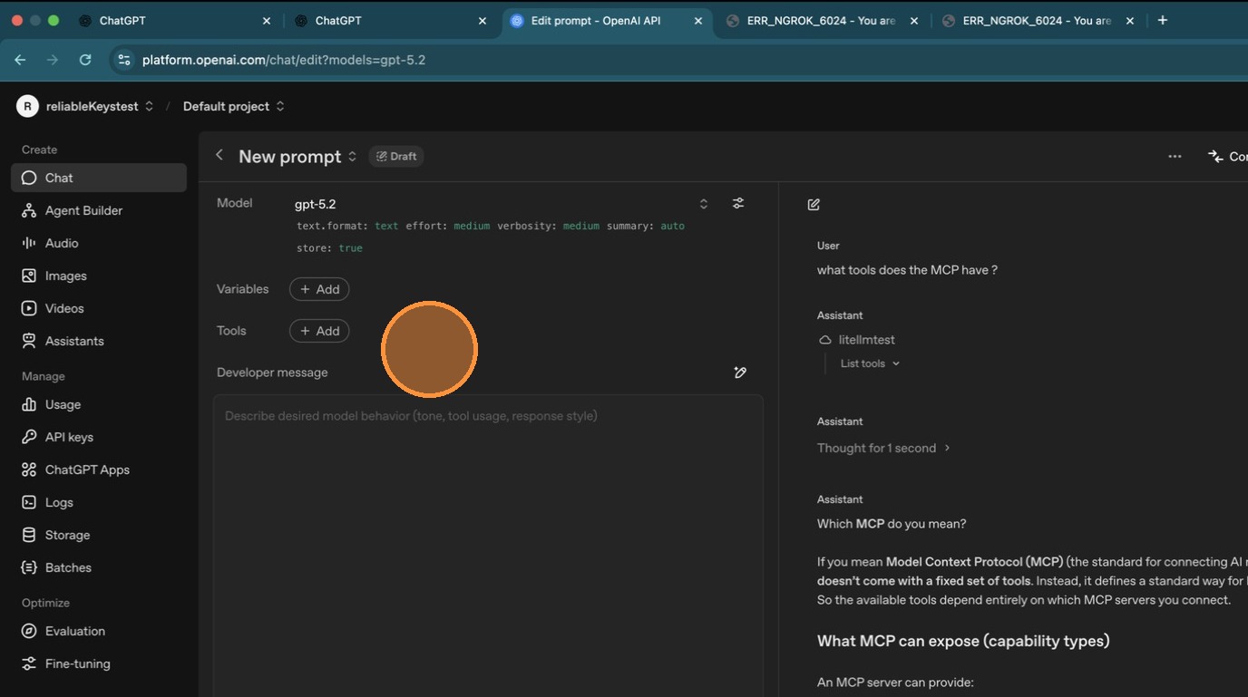Open the gpt-5.2 model selector
The height and width of the screenshot is (697, 1248).
point(502,204)
